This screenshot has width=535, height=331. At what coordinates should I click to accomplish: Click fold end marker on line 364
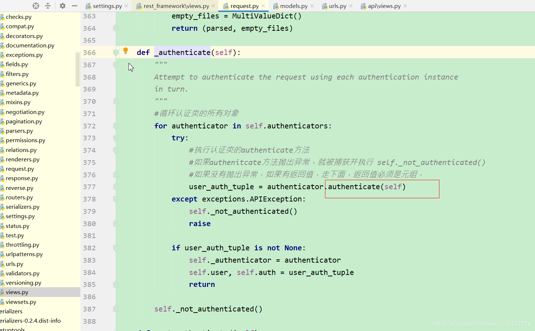tap(116, 28)
